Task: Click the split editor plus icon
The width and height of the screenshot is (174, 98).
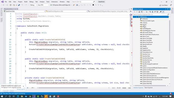Action: coord(131,11)
